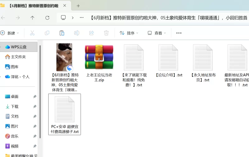
Task: Open 主文件夹 in navigation pane
Action: pos(18,57)
